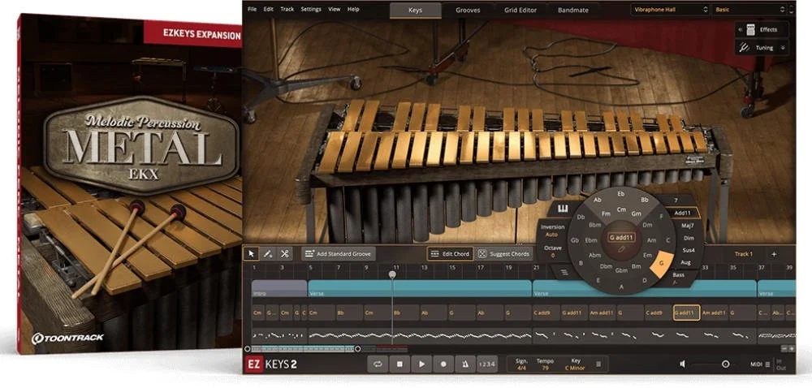Add a new track with plus icon
Screen dimensions: 812x388
(x=774, y=254)
